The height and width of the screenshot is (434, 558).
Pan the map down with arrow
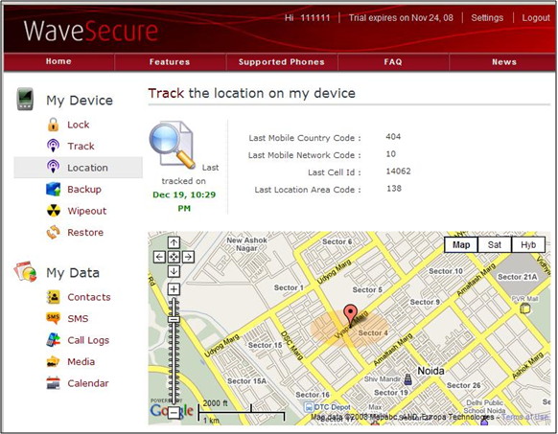coord(174,271)
